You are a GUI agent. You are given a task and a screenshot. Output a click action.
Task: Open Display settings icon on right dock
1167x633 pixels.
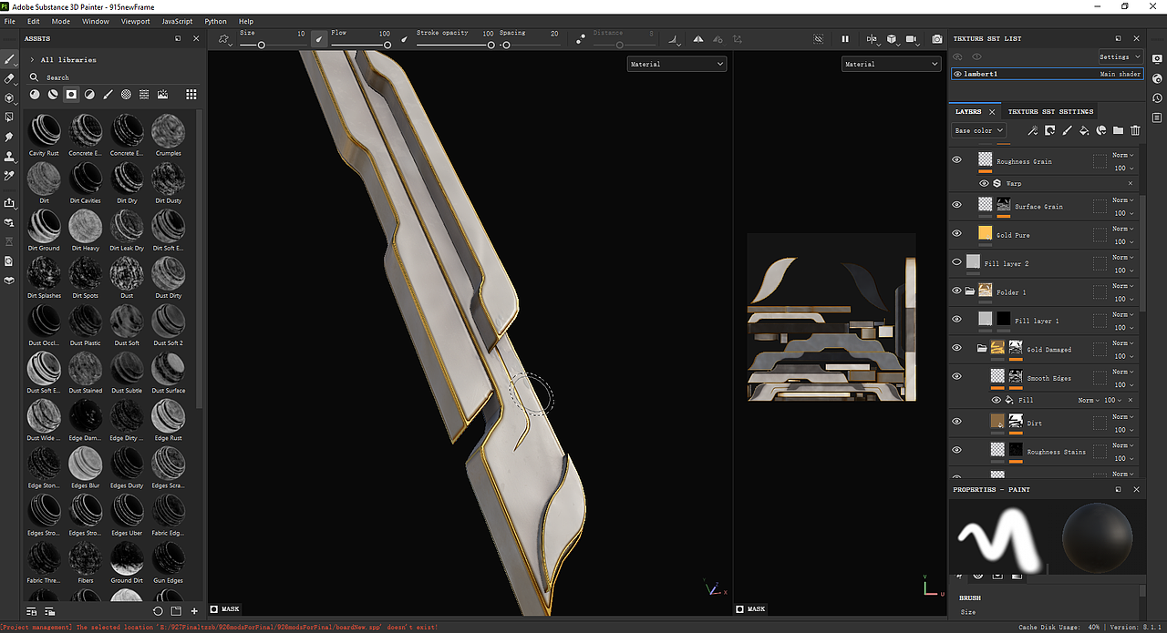(x=1156, y=59)
